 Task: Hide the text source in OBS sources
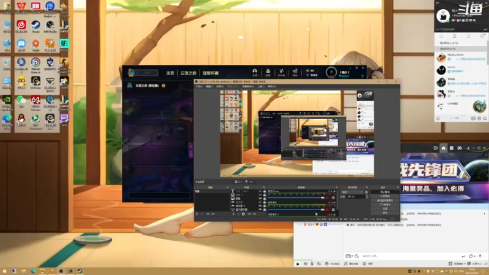[260, 191]
